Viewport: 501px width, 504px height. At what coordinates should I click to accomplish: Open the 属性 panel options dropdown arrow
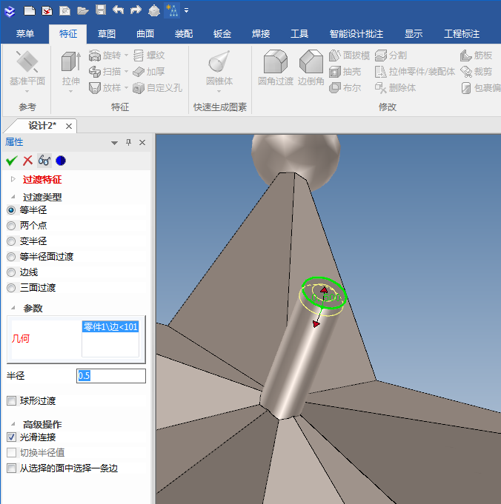click(x=114, y=143)
